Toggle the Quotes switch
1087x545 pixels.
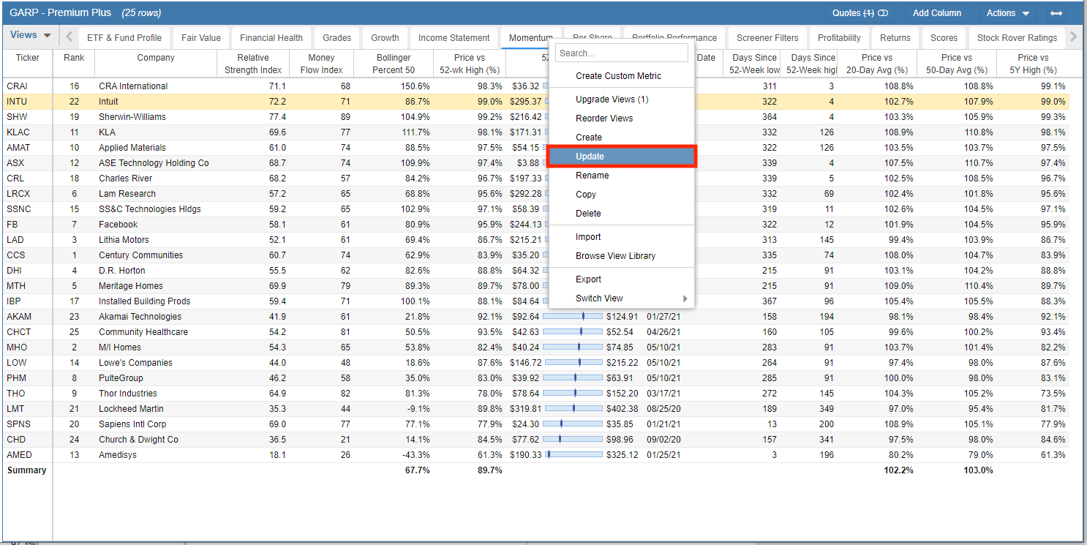click(883, 13)
